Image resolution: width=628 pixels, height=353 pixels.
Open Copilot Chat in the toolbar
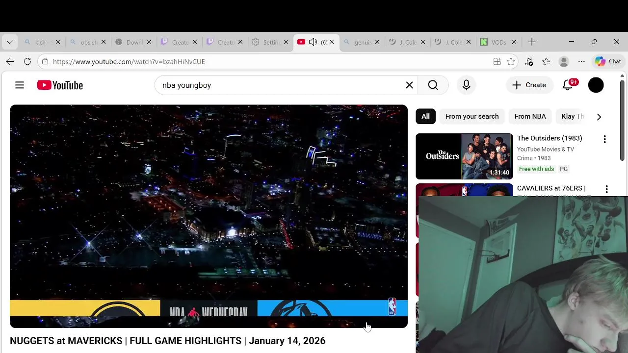tap(608, 61)
